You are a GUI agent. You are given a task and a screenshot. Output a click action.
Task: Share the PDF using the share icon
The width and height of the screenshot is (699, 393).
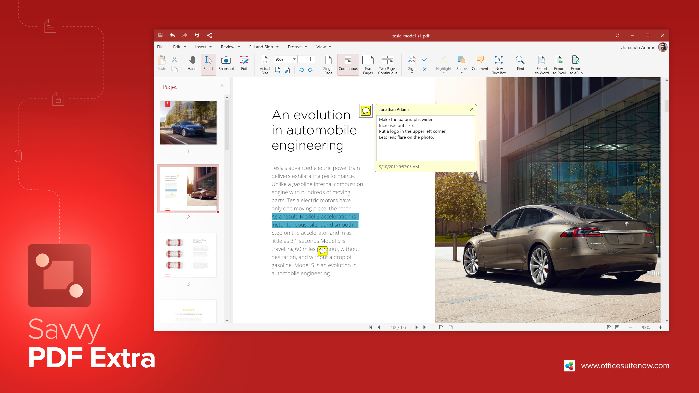[209, 35]
